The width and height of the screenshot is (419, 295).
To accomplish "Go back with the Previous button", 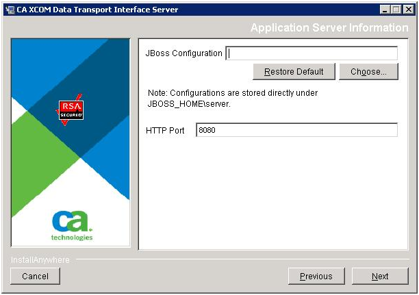I will pos(316,276).
